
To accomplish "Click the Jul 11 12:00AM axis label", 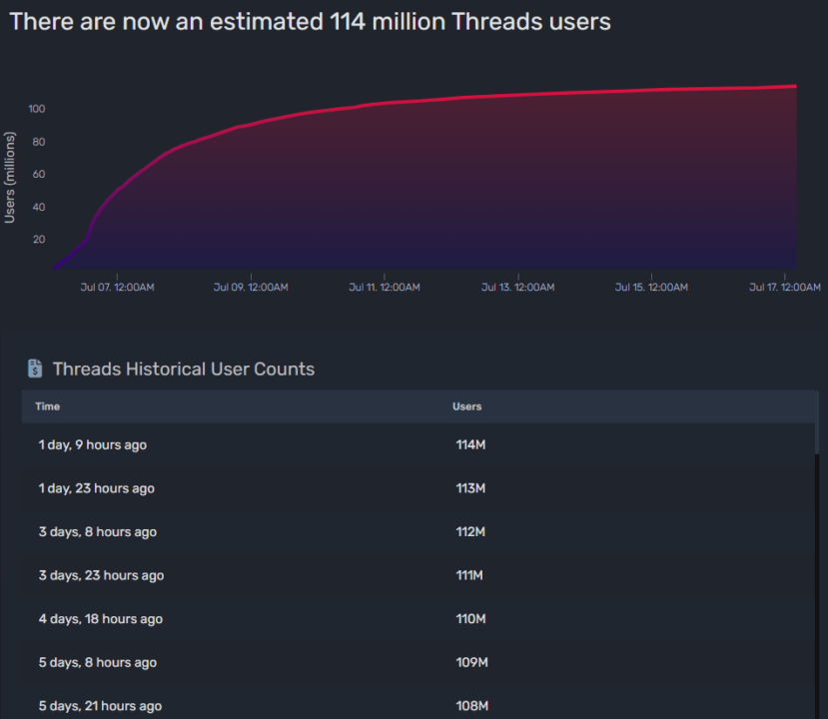I will click(384, 288).
